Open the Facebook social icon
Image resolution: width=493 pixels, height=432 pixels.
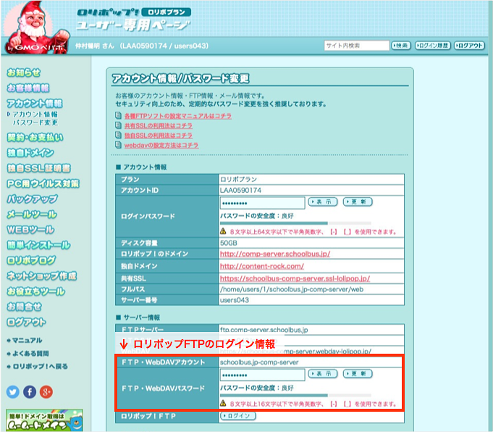point(30,392)
